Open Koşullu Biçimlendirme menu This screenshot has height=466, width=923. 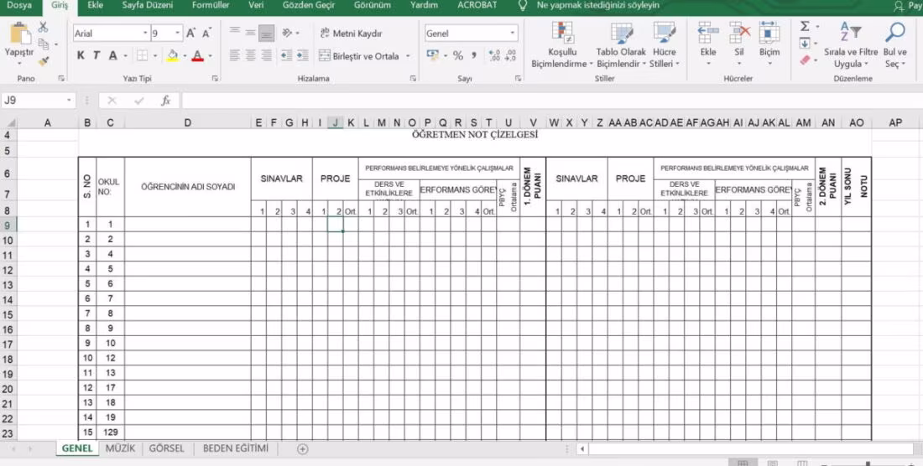[562, 45]
